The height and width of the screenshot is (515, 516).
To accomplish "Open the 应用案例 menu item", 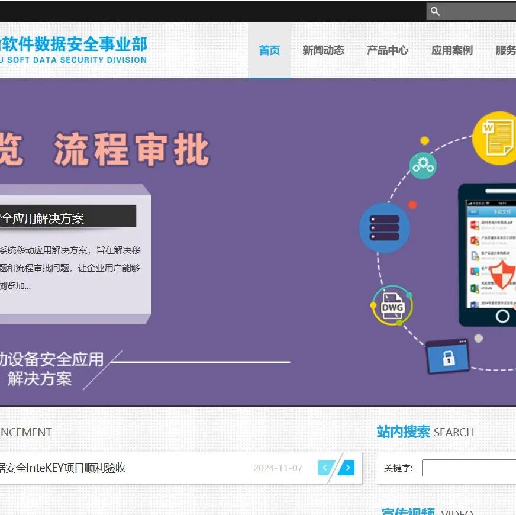I will click(x=452, y=50).
